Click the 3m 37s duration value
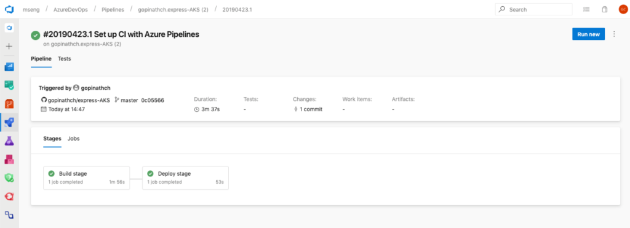Screen dimensions: 630x228 pos(210,109)
